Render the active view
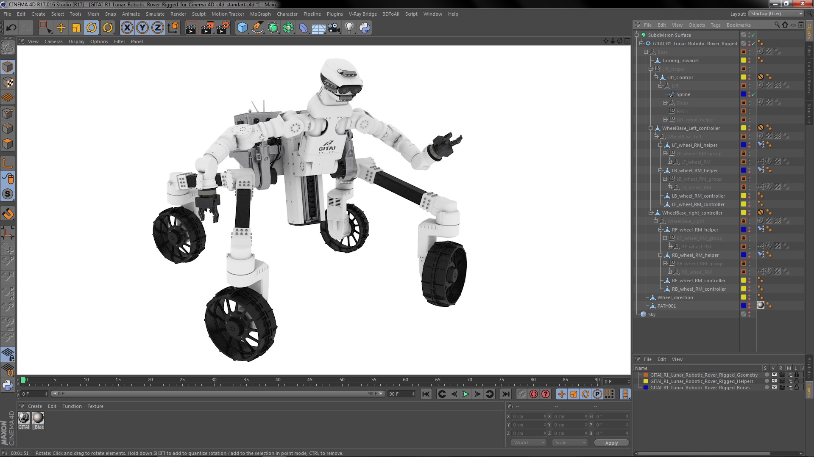Screen dimensions: 814x457 tap(191, 28)
